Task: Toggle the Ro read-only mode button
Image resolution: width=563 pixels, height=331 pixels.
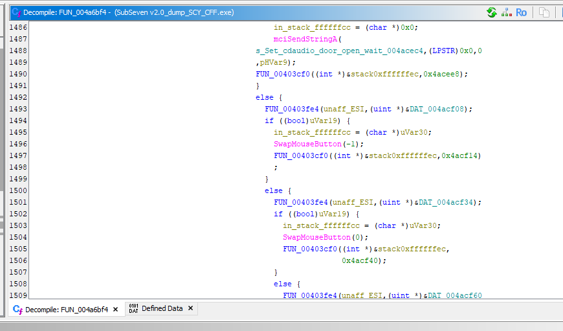Action: [521, 12]
